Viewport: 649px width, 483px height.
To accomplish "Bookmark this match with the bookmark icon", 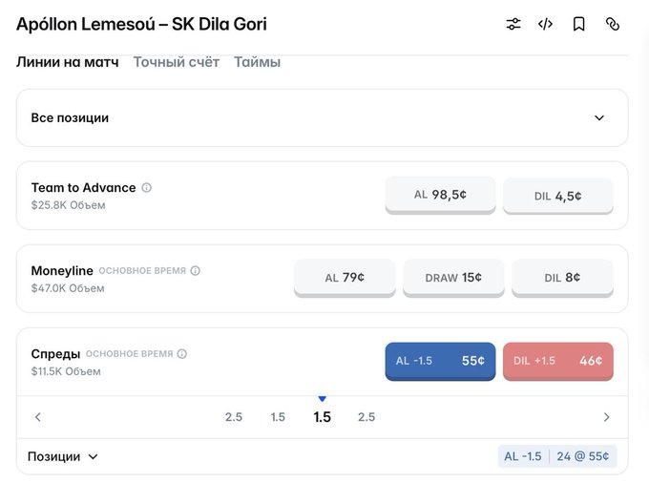I will click(578, 24).
